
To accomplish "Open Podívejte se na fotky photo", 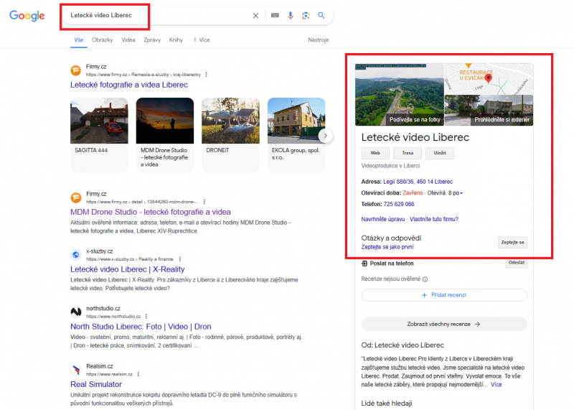I will 399,95.
